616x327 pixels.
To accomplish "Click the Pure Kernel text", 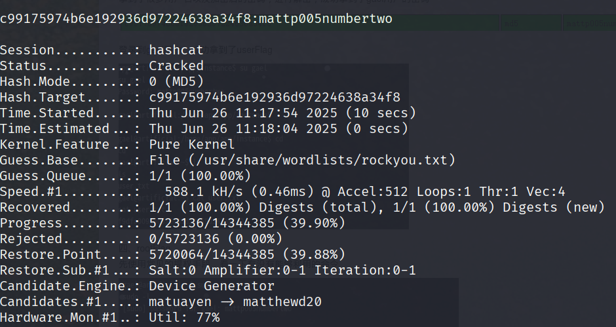I will pyautogui.click(x=192, y=144).
